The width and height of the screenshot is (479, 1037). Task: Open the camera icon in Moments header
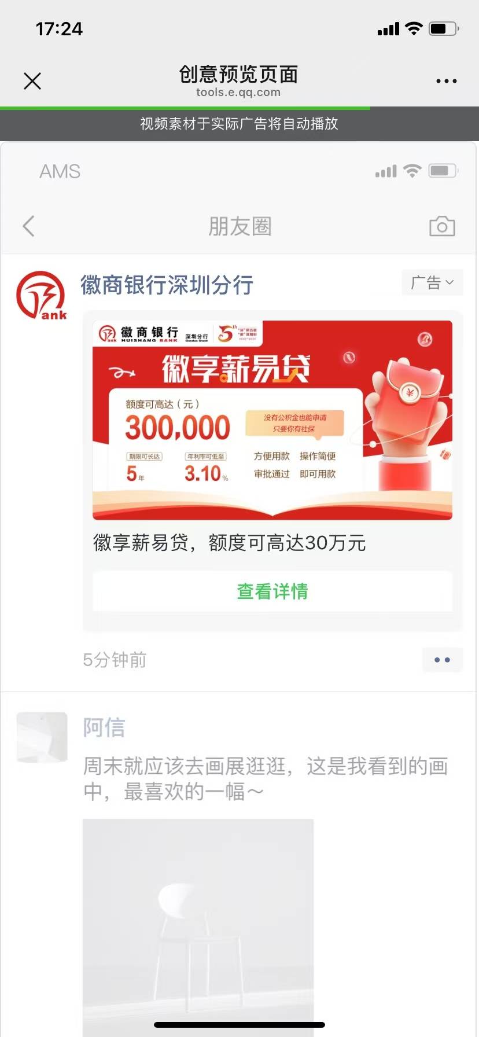442,226
